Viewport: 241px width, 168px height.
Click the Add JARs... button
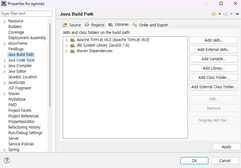pyautogui.click(x=214, y=40)
